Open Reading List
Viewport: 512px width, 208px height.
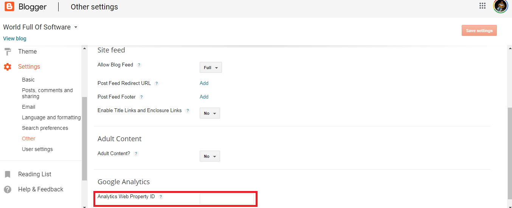[x=35, y=174]
